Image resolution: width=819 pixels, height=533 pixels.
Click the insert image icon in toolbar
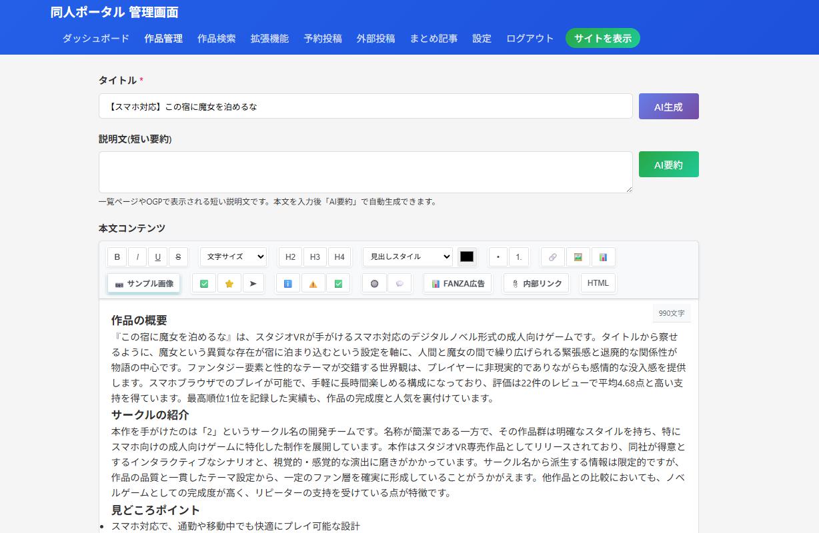click(578, 257)
